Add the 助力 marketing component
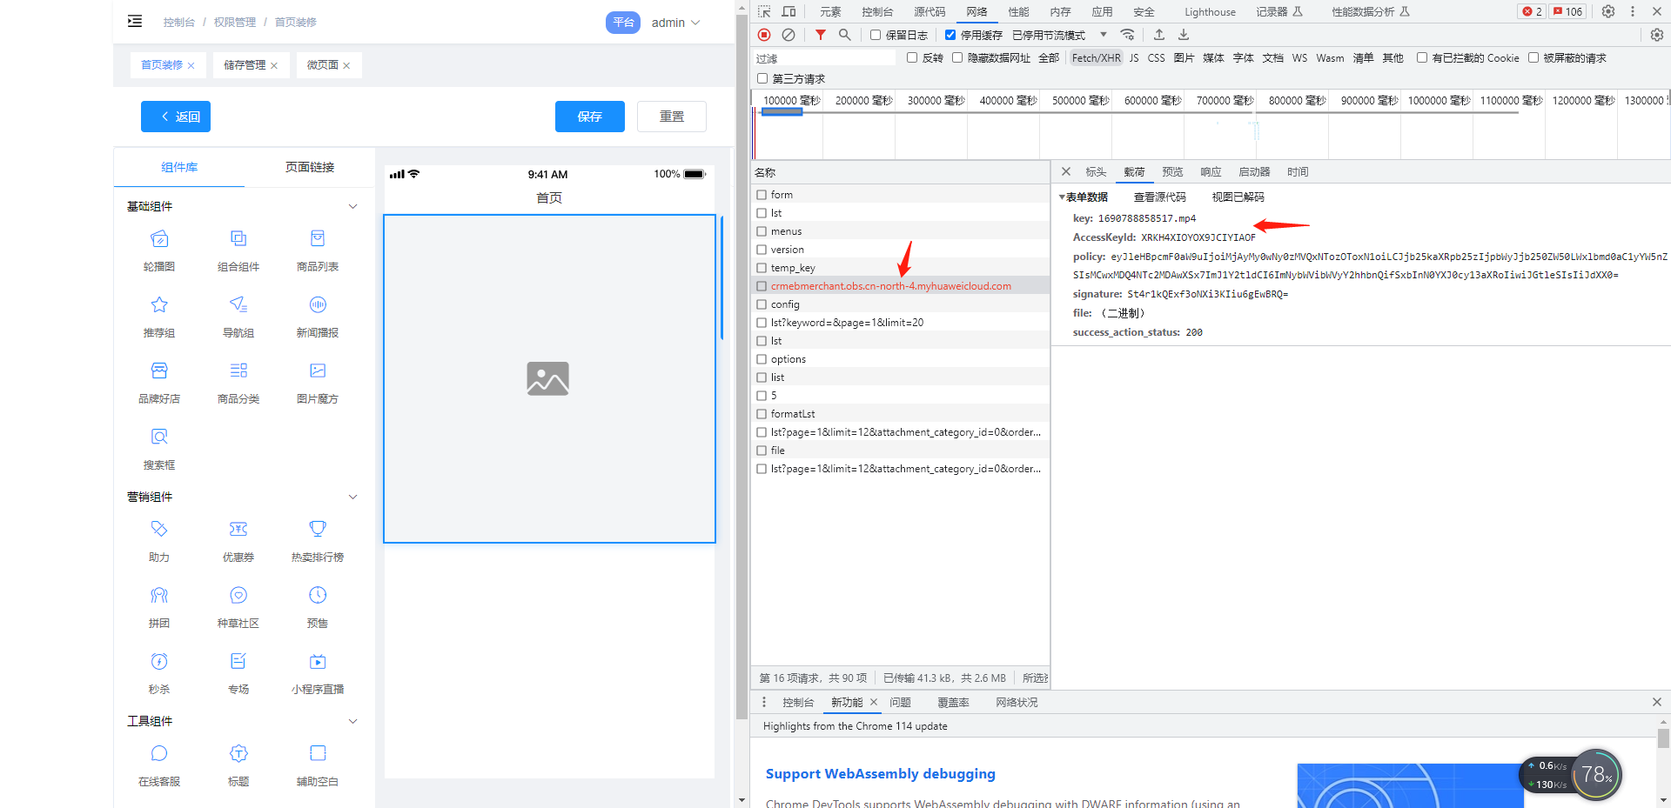Image resolution: width=1671 pixels, height=808 pixels. pos(159,540)
